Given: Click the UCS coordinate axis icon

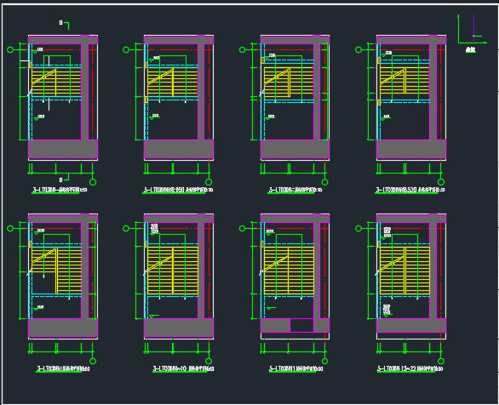Looking at the screenshot, I should [472, 29].
